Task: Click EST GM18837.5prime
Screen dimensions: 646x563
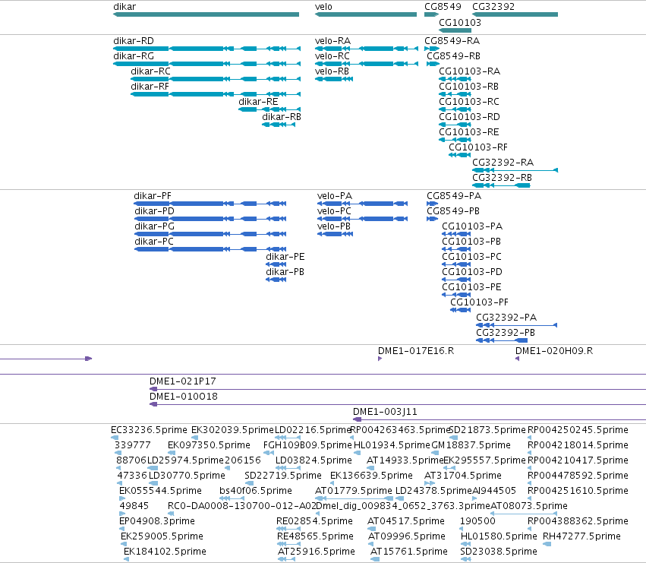Action: pyautogui.click(x=435, y=453)
